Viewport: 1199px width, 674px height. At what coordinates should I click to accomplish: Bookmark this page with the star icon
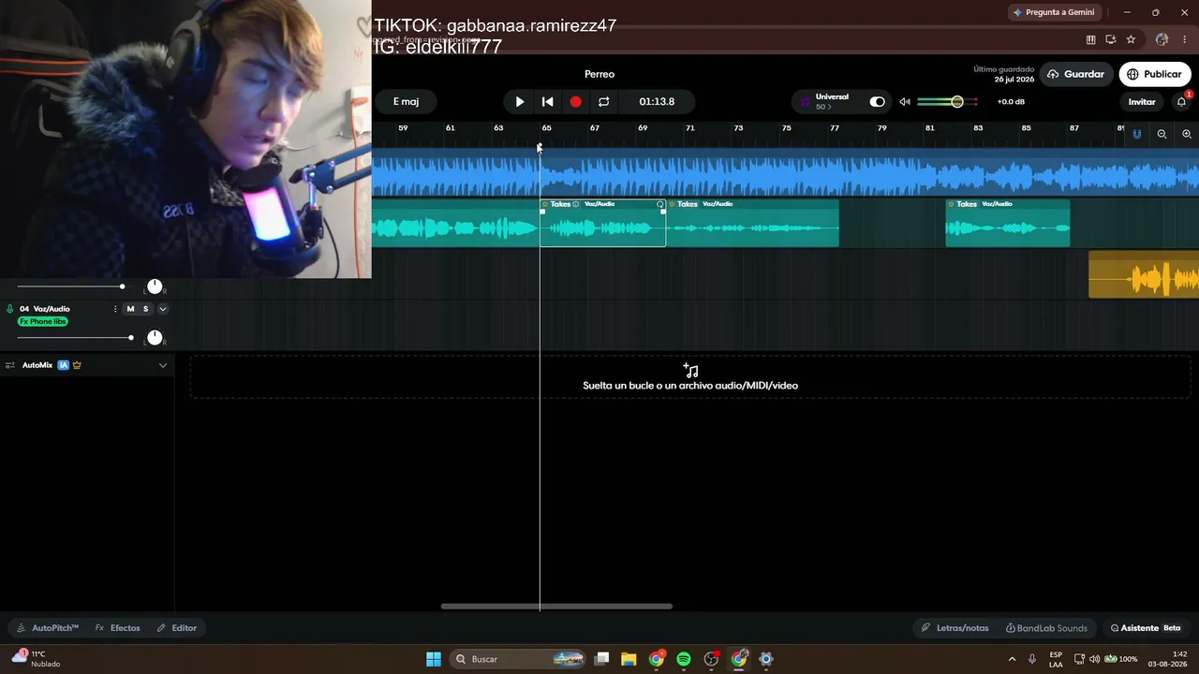(x=1131, y=39)
